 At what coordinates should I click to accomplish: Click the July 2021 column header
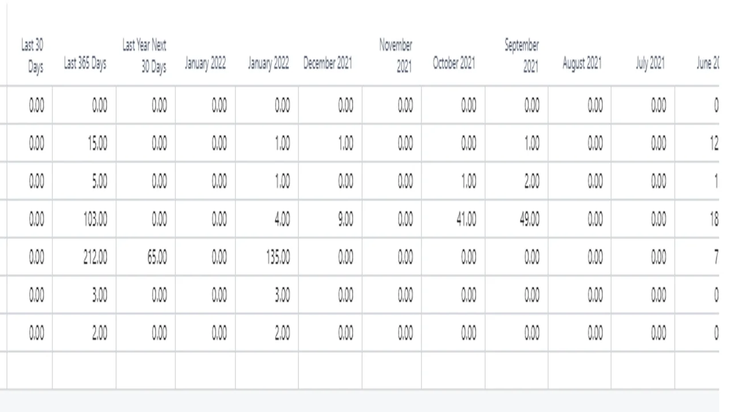click(x=650, y=64)
